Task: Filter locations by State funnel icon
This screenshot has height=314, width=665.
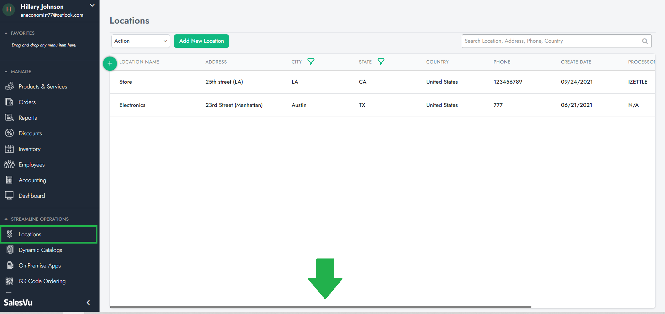Action: [x=381, y=62]
